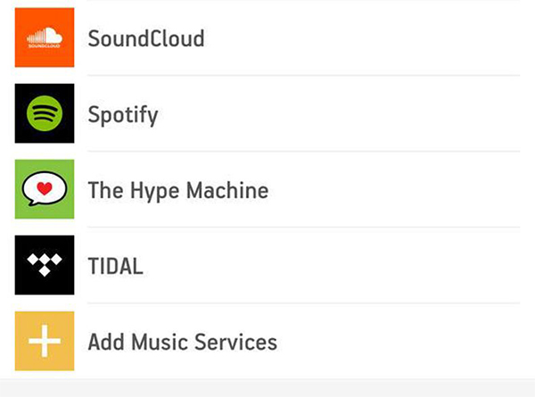The image size is (535, 397).
Task: Tap the Add Music Services text
Action: [x=182, y=343]
